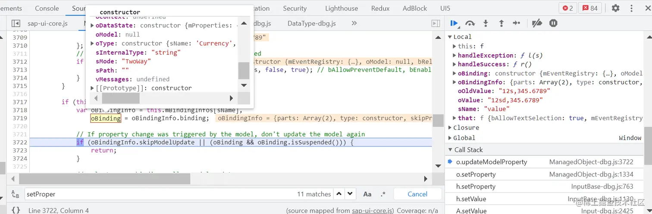Viewport: 652px width, 214px height.
Task: Show the 2 errors badge
Action: (567, 8)
